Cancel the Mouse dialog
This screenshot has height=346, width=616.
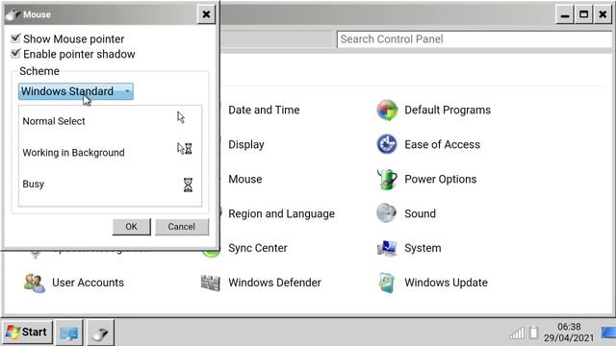click(182, 227)
